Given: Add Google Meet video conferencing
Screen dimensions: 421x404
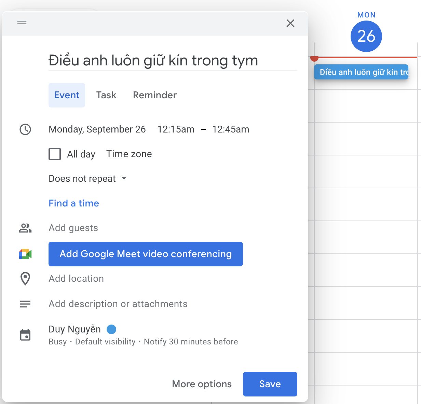Looking at the screenshot, I should click(x=146, y=254).
